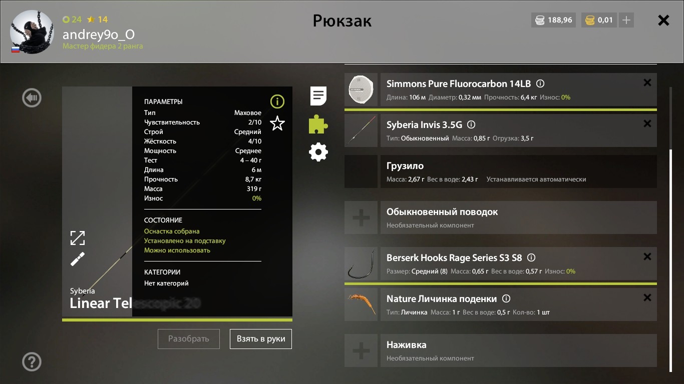Click the rod tool icon below expand arrows
Viewport: 684px width, 384px height.
coord(78,259)
